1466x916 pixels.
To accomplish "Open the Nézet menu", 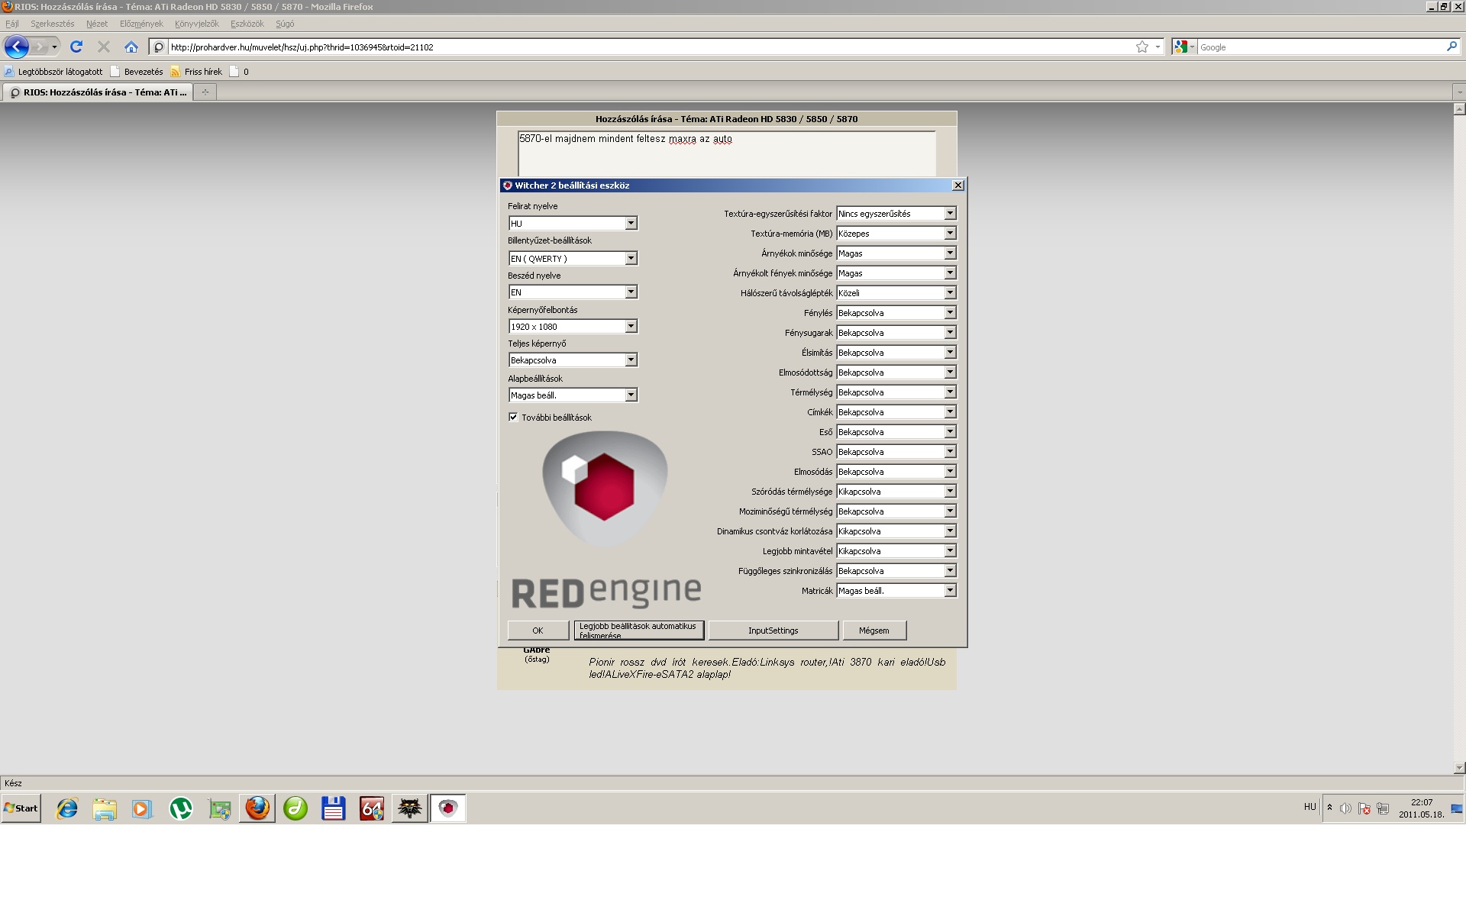I will [x=97, y=24].
